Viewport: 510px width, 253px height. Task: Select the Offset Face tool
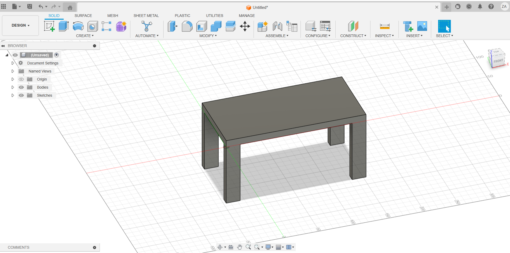click(230, 26)
